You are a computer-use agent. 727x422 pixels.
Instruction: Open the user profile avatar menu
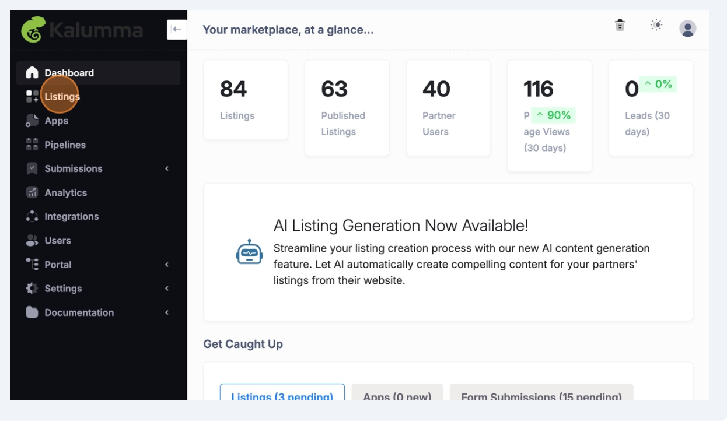688,28
